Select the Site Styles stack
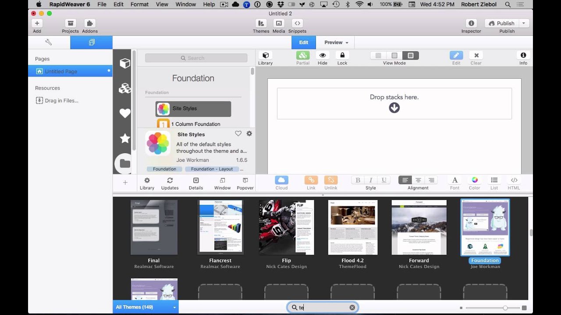561x315 pixels. (193, 108)
